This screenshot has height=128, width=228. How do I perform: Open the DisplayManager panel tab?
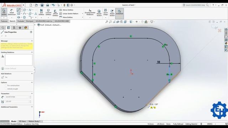[26, 28]
